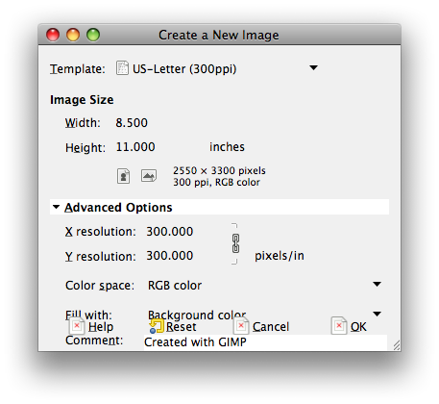Open the Fill with dropdown
Screen dimensions: 439x404
pos(264,315)
